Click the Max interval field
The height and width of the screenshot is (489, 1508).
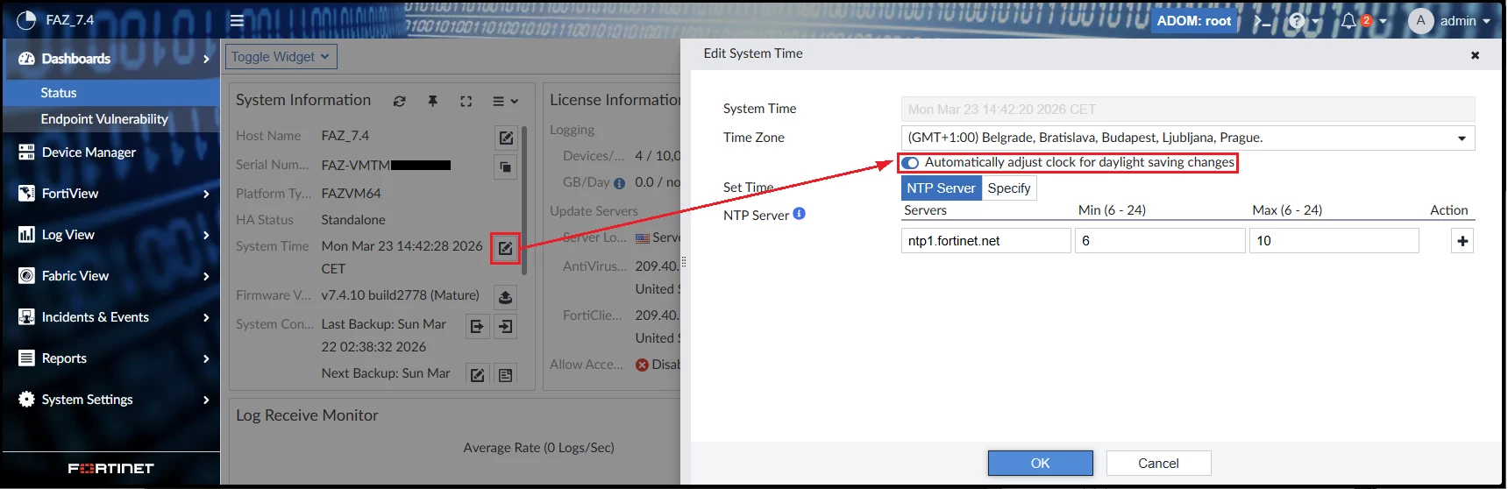[1334, 241]
